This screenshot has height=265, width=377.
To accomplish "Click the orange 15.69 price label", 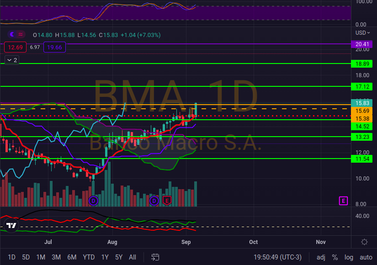I will 362,111.
